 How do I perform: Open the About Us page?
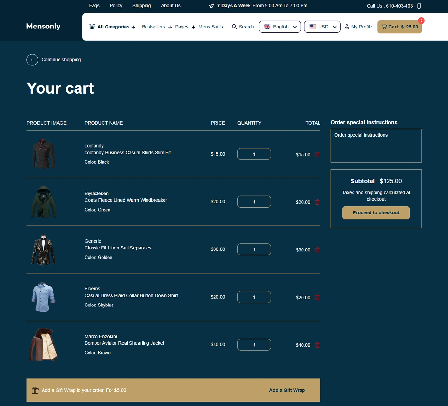pyautogui.click(x=170, y=6)
